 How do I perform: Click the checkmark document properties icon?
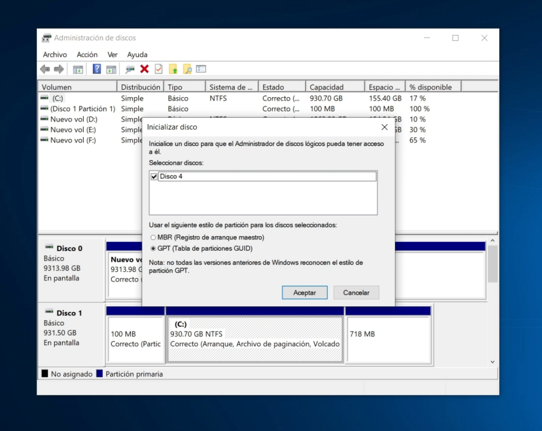(158, 69)
